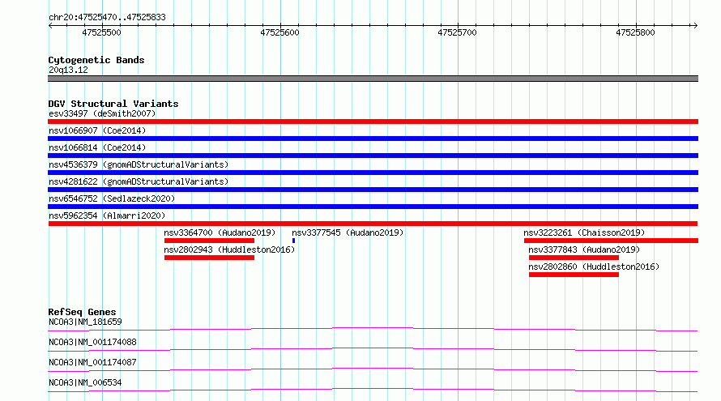Open variant nsv1066907 (Coe2014) label

(x=97, y=130)
